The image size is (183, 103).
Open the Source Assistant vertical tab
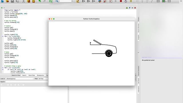[138, 71]
